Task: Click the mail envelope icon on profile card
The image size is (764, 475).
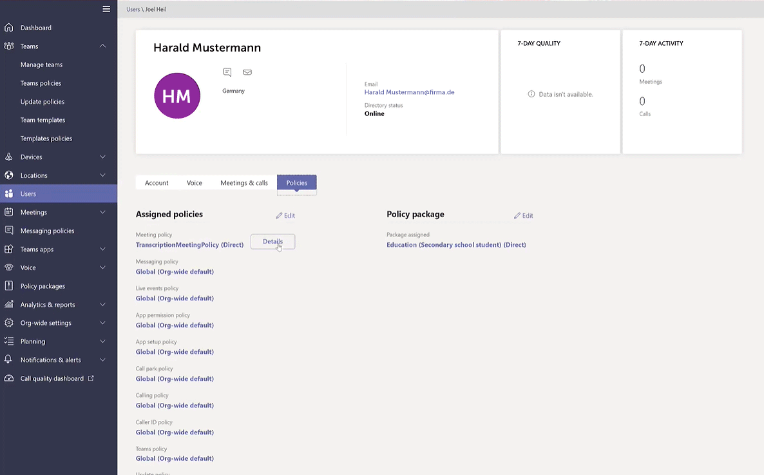Action: (x=247, y=72)
